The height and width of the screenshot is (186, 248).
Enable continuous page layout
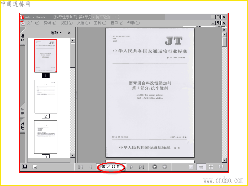[201, 167]
